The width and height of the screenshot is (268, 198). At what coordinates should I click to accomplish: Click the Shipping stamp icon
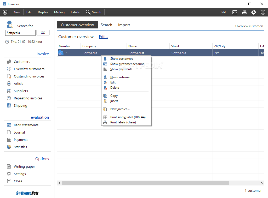(9, 106)
